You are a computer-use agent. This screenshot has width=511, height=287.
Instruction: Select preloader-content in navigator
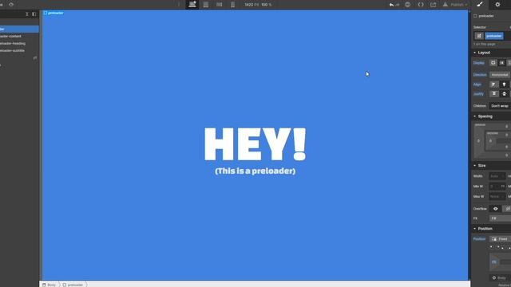tap(10, 36)
